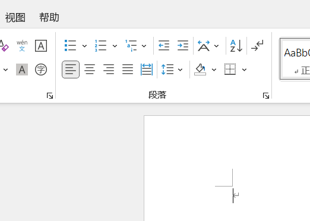Open the line spacing dropdown arrow
This screenshot has height=221, width=310.
click(x=180, y=70)
